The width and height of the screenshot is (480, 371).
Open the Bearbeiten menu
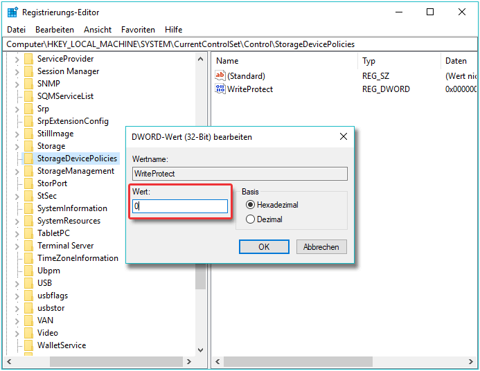click(55, 30)
